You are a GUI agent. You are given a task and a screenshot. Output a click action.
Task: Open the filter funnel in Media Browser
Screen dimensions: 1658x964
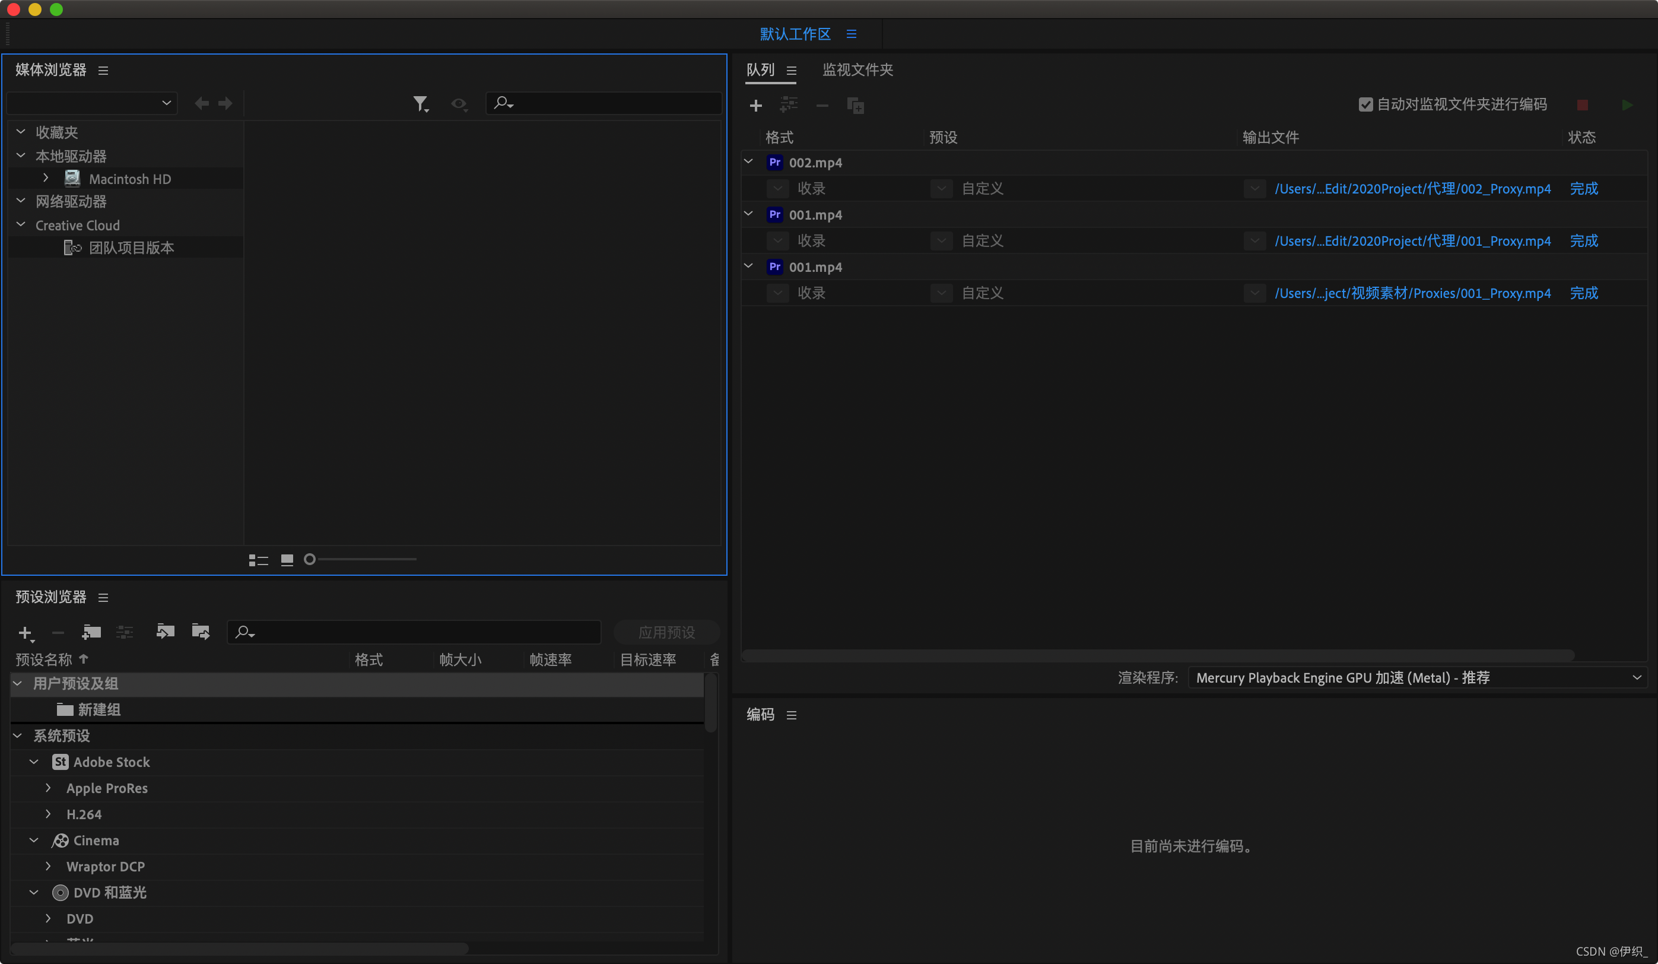point(420,103)
